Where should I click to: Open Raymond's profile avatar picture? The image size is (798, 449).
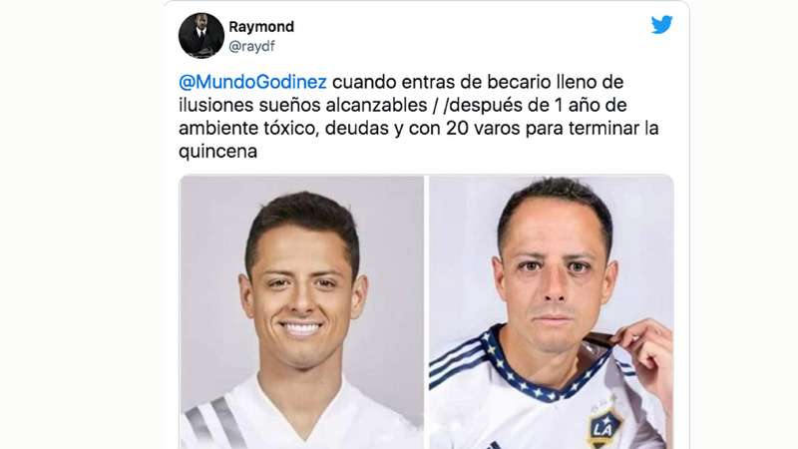tap(201, 36)
